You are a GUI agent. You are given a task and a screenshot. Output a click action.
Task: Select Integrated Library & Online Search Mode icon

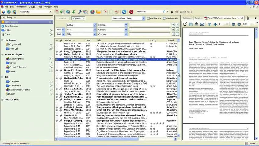[15, 12]
